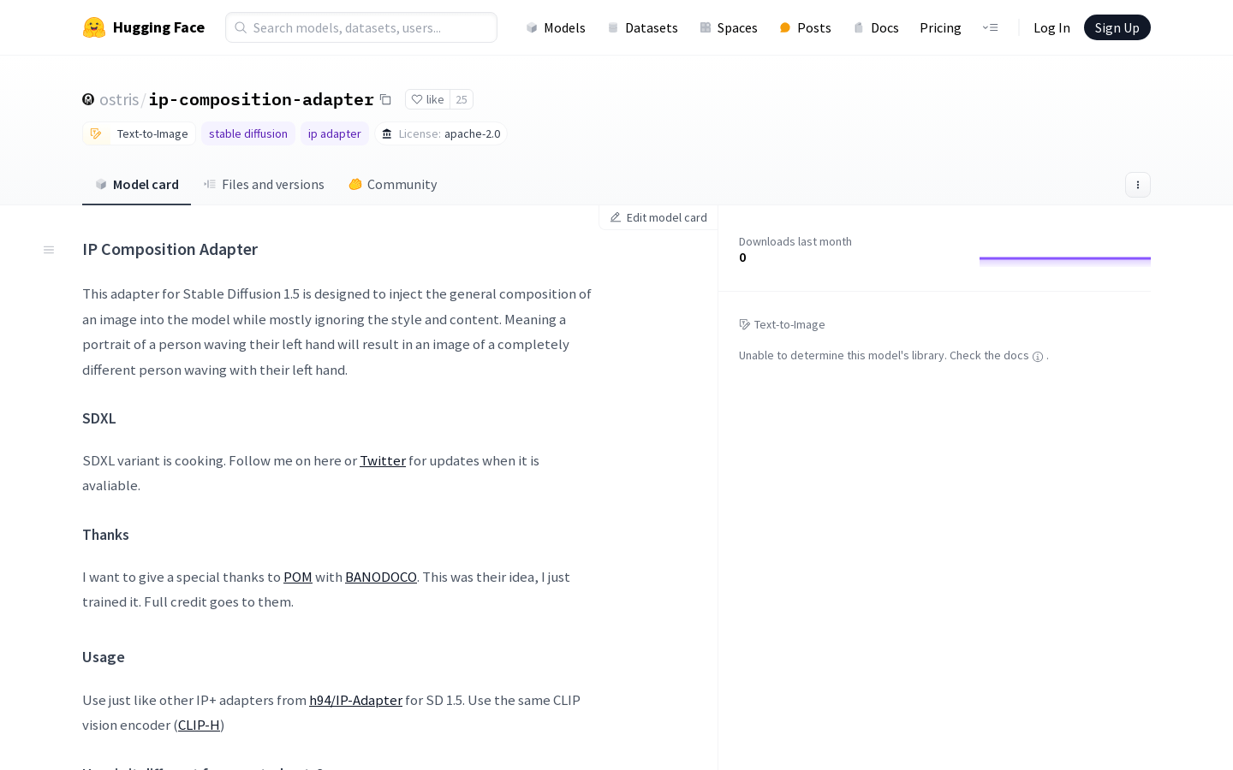Open ip-composition-adapter model name link
The width and height of the screenshot is (1233, 770).
261,99
